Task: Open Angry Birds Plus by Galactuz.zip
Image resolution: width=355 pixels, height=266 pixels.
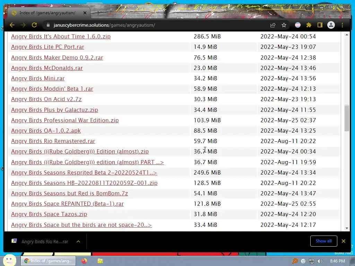Action: [54, 110]
